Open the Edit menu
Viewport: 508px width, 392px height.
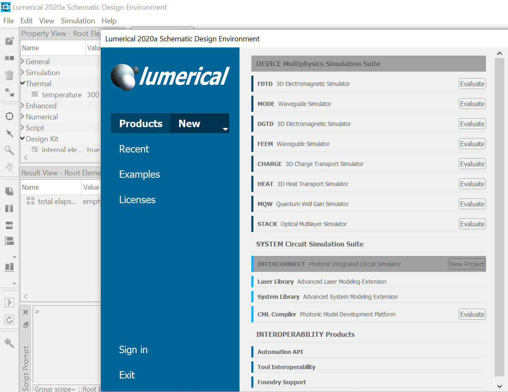click(x=27, y=21)
